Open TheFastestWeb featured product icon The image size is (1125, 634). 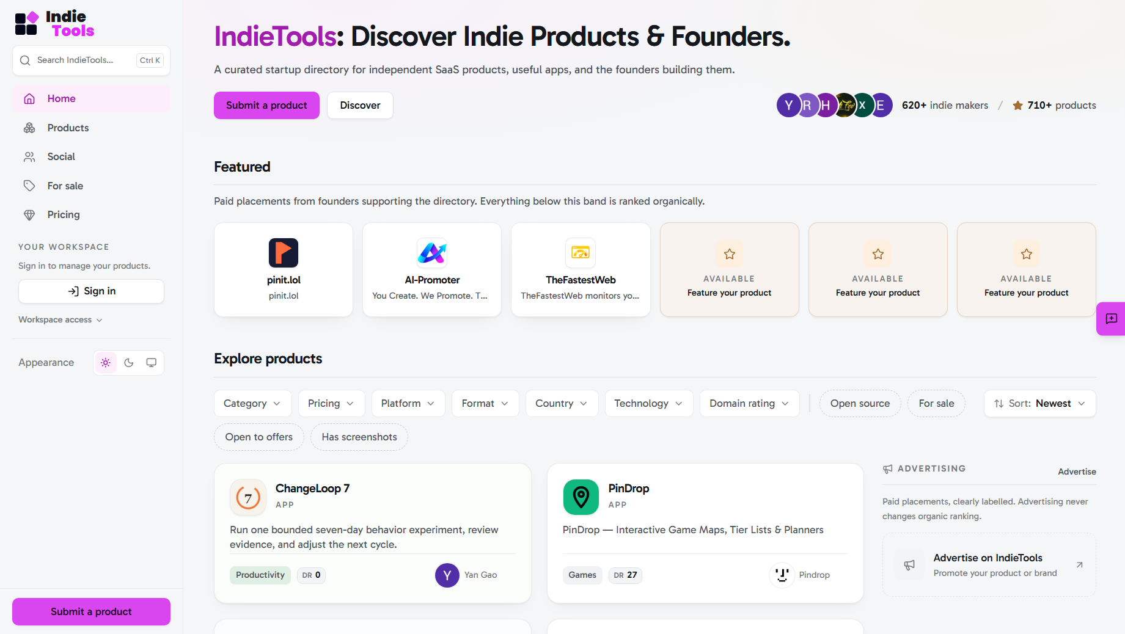coord(581,253)
